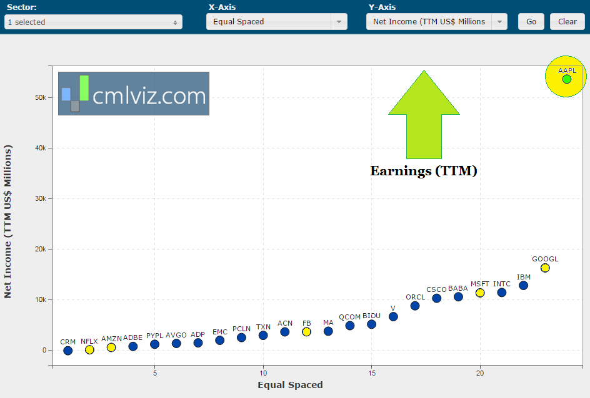Click the Clear button
Viewport: 590px width, 398px height.
[567, 22]
